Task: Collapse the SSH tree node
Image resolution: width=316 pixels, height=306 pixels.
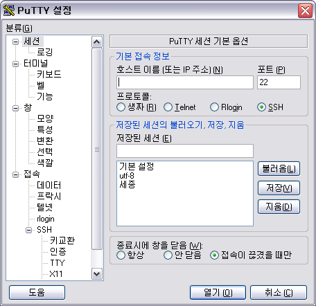Action: (29, 230)
